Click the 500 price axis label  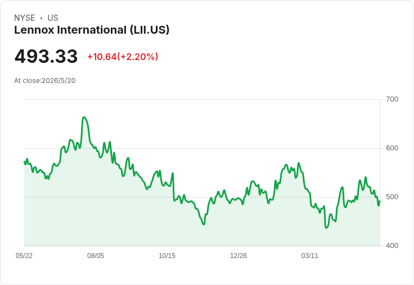(392, 197)
